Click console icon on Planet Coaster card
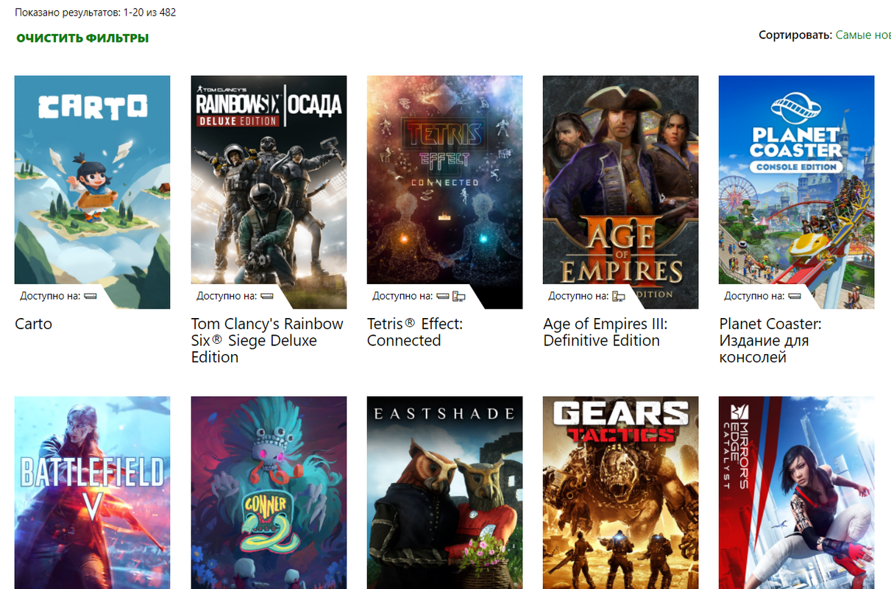 795,296
